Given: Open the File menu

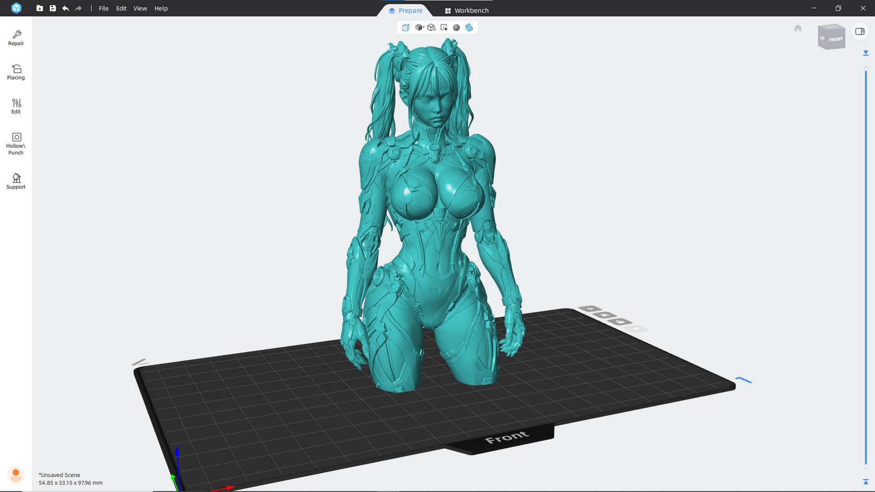Looking at the screenshot, I should [x=103, y=8].
